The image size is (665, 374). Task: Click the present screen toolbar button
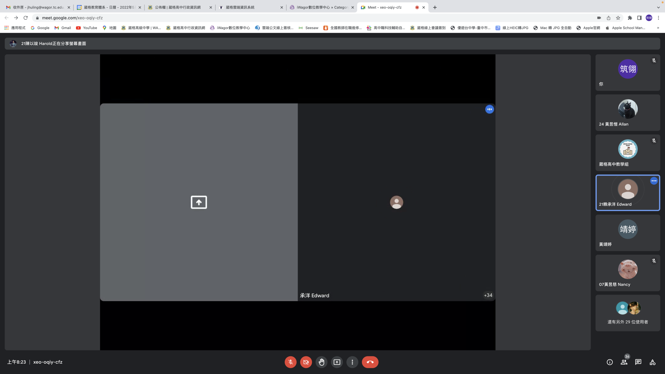tap(337, 362)
